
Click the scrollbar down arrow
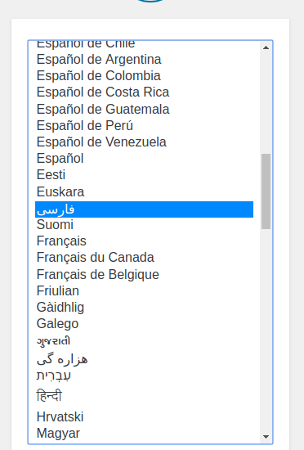[x=266, y=437]
